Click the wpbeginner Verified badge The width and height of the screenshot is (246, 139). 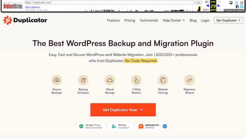tap(153, 126)
